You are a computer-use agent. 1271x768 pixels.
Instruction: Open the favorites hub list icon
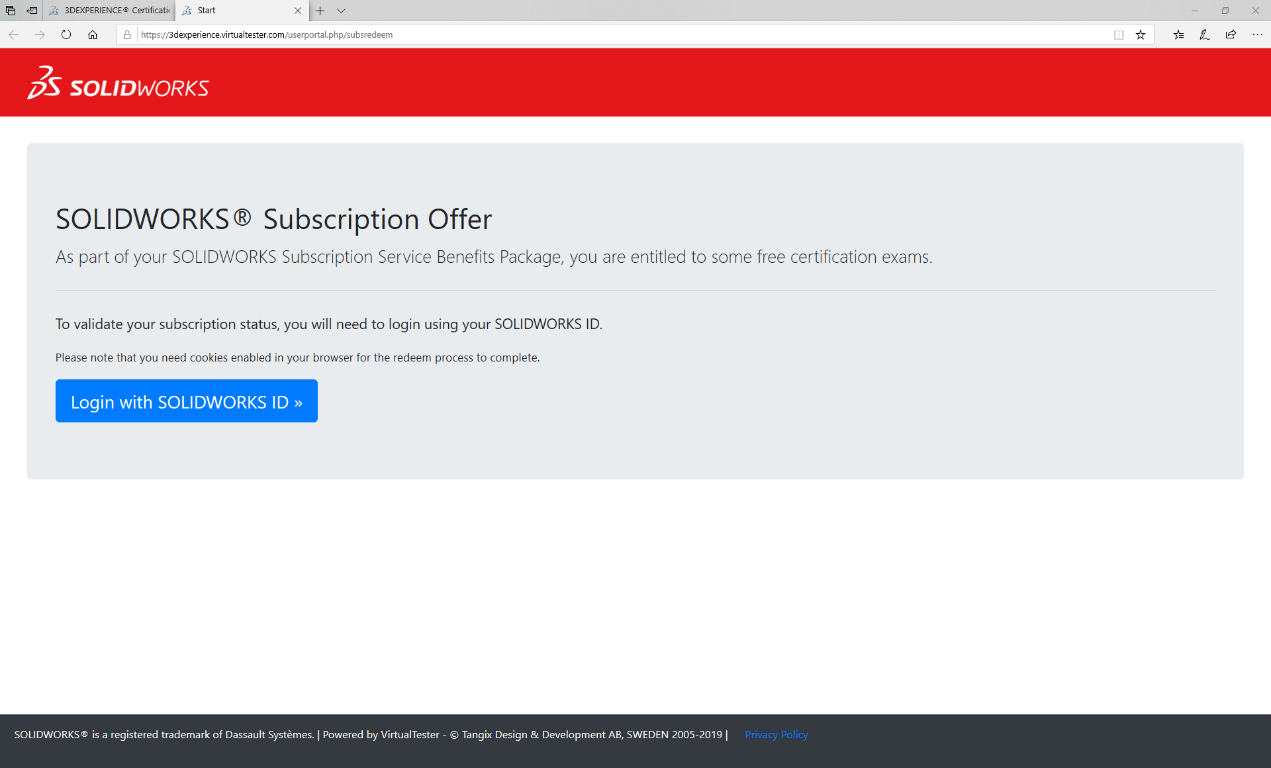tap(1178, 34)
